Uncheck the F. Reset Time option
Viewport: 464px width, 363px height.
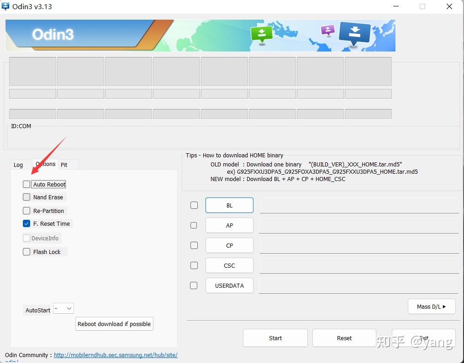[26, 223]
